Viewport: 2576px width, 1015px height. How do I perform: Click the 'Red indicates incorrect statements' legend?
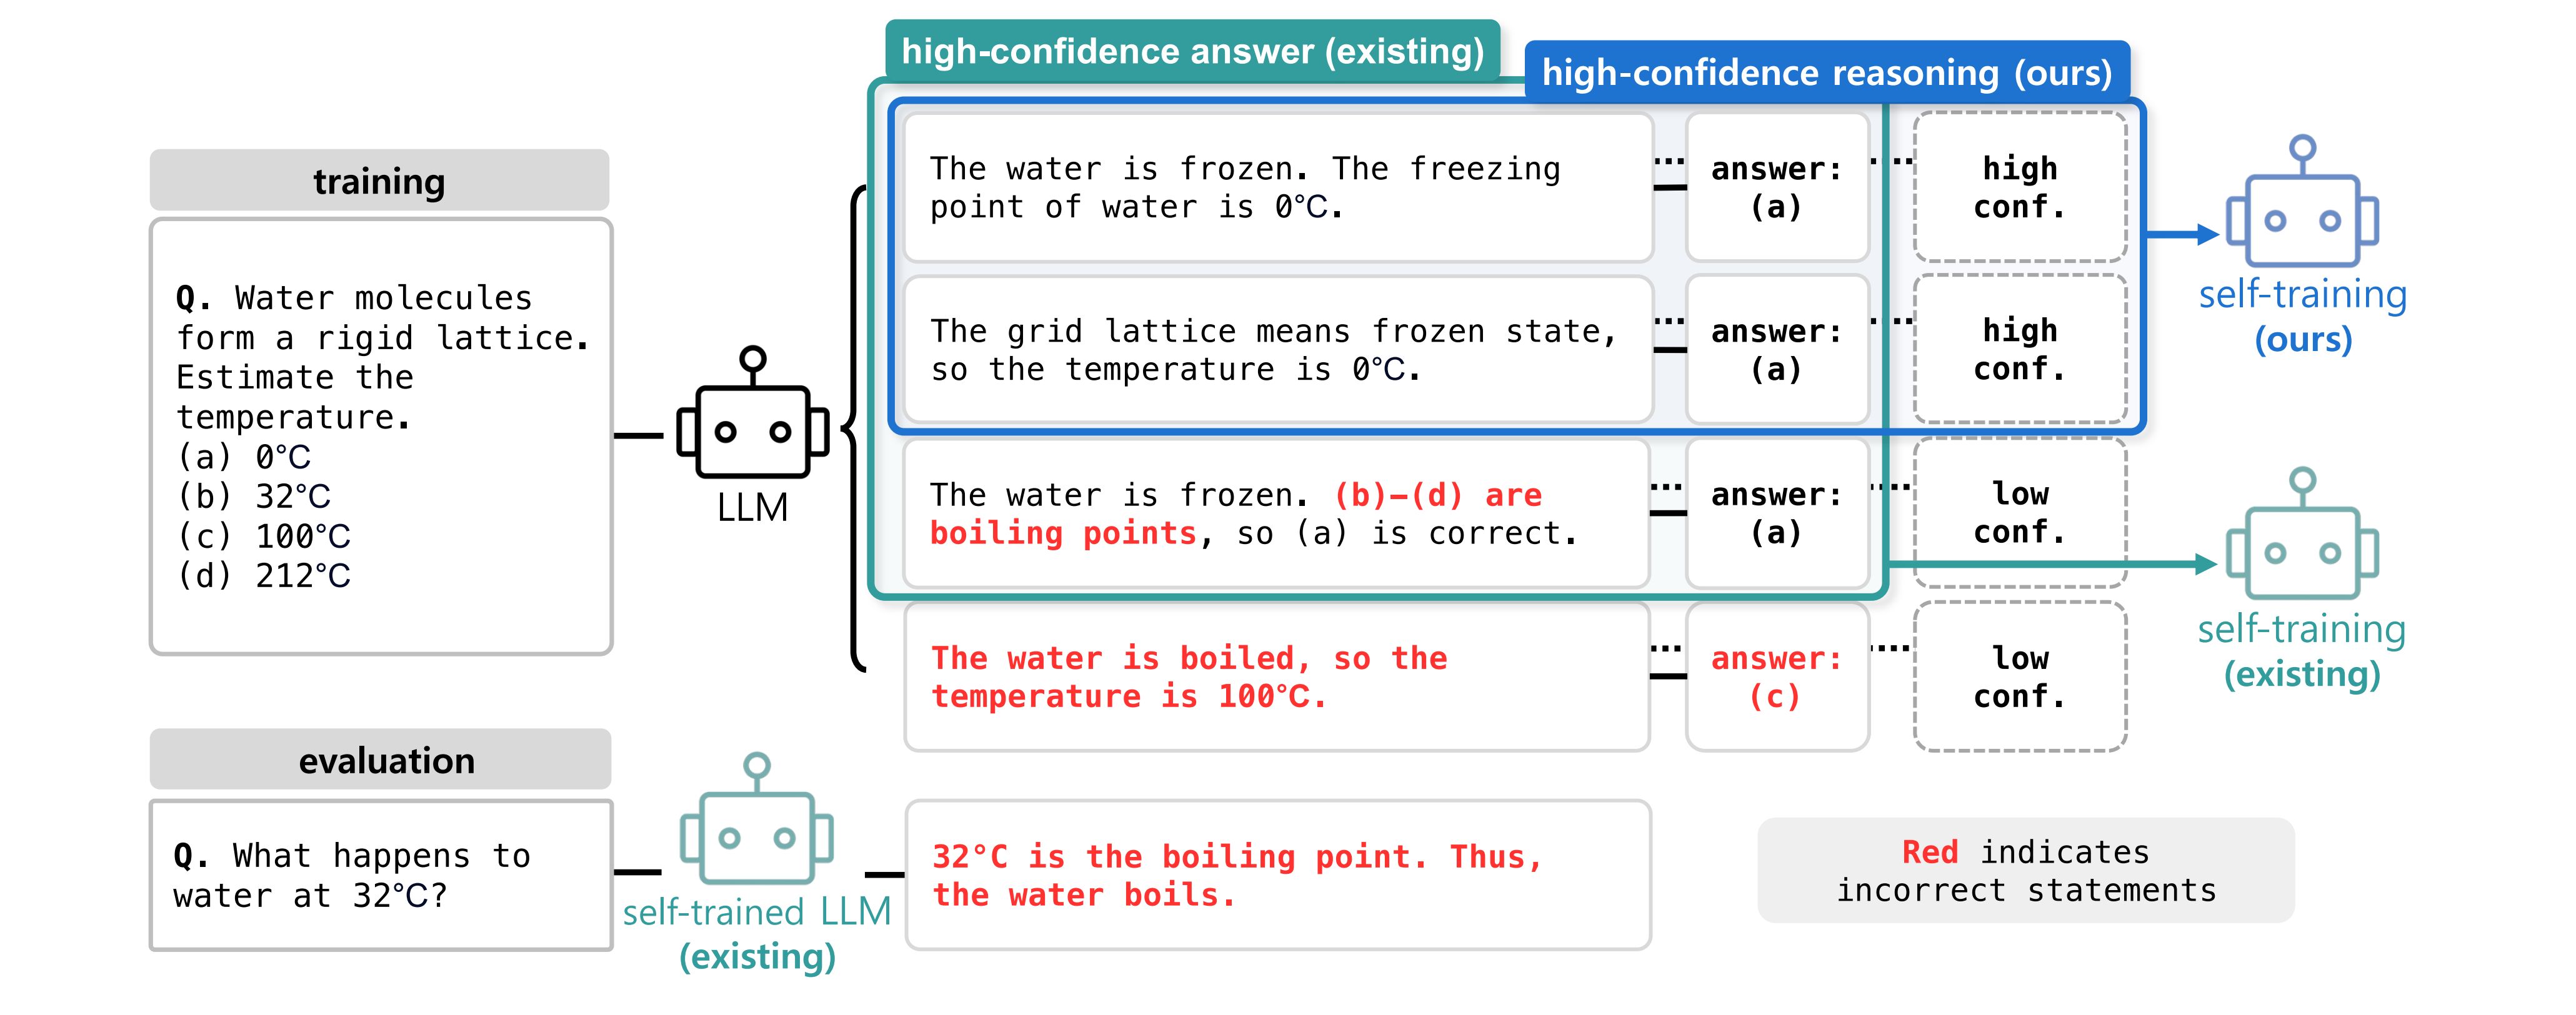point(2026,870)
